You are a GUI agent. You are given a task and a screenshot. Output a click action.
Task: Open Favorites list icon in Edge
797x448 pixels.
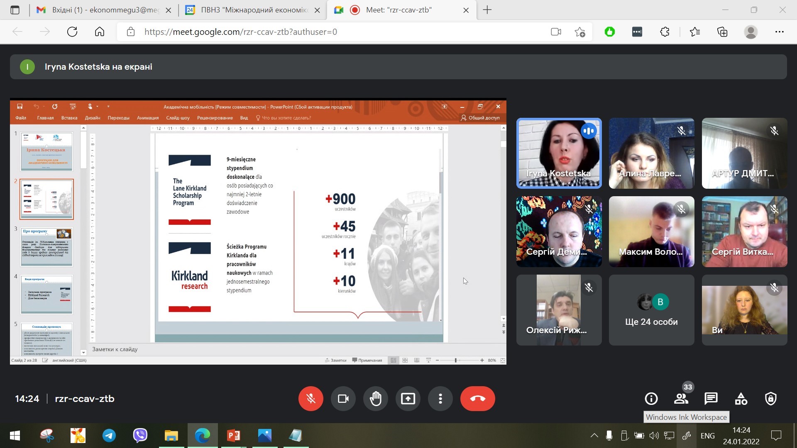(694, 32)
